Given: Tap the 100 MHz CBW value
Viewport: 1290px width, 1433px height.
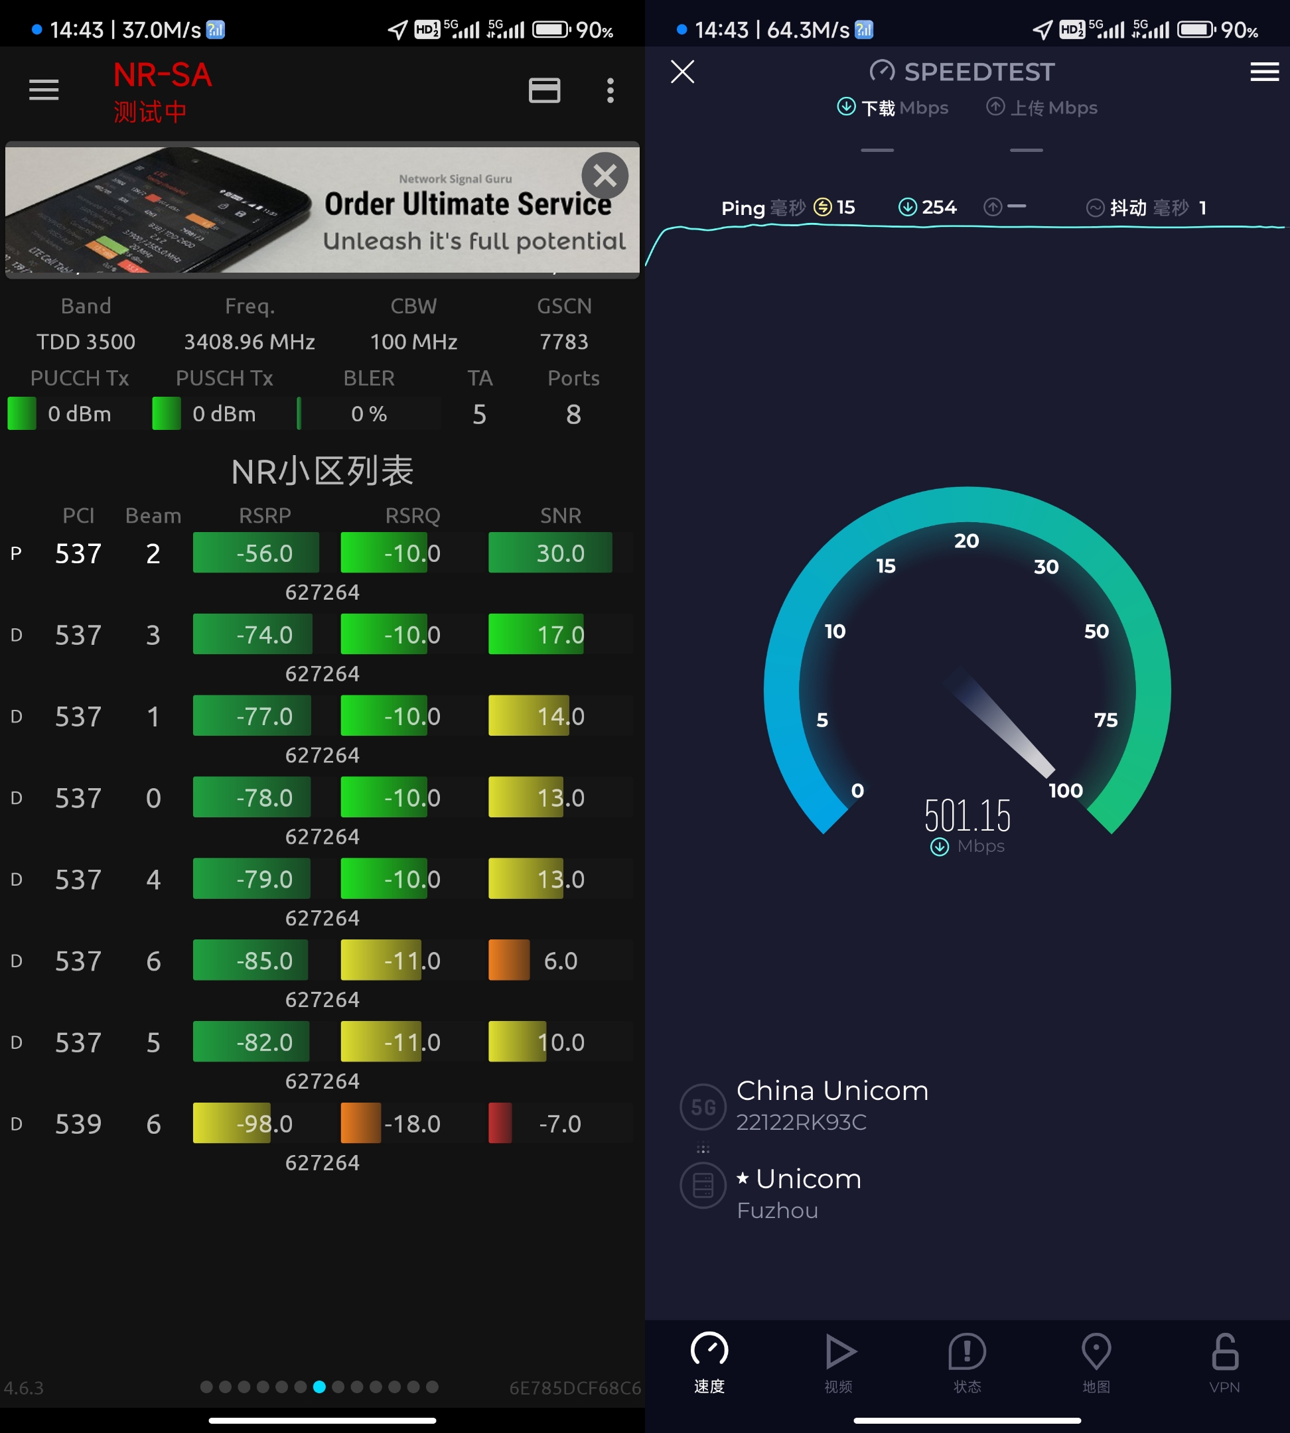Looking at the screenshot, I should 414,342.
